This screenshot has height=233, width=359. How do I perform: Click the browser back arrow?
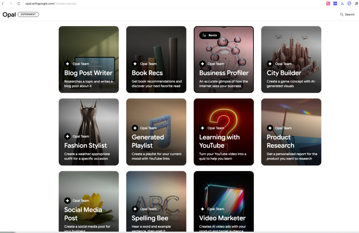tap(3, 4)
